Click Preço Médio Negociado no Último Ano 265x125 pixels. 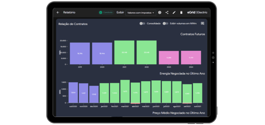coord(179,113)
